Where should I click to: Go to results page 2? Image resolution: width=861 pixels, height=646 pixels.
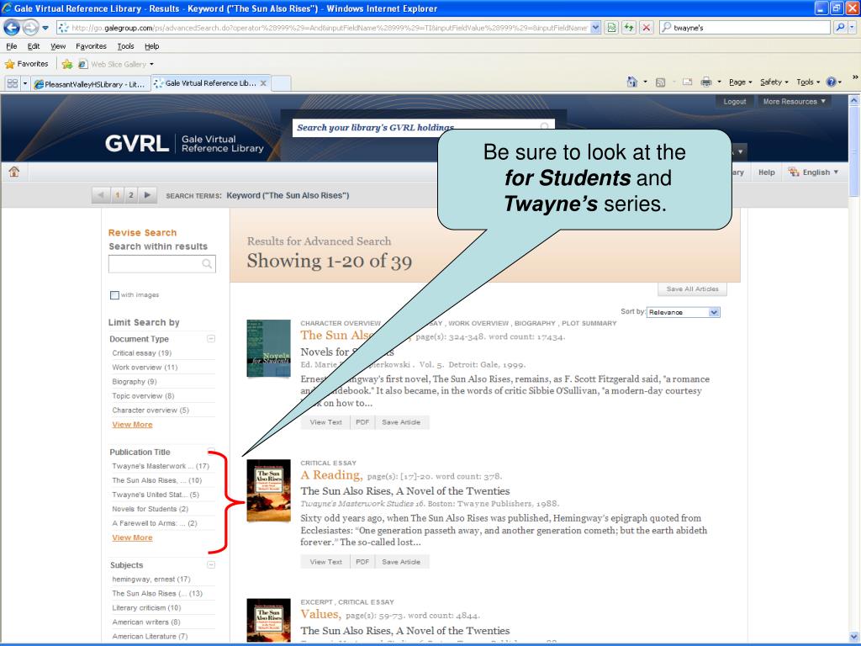(x=130, y=195)
